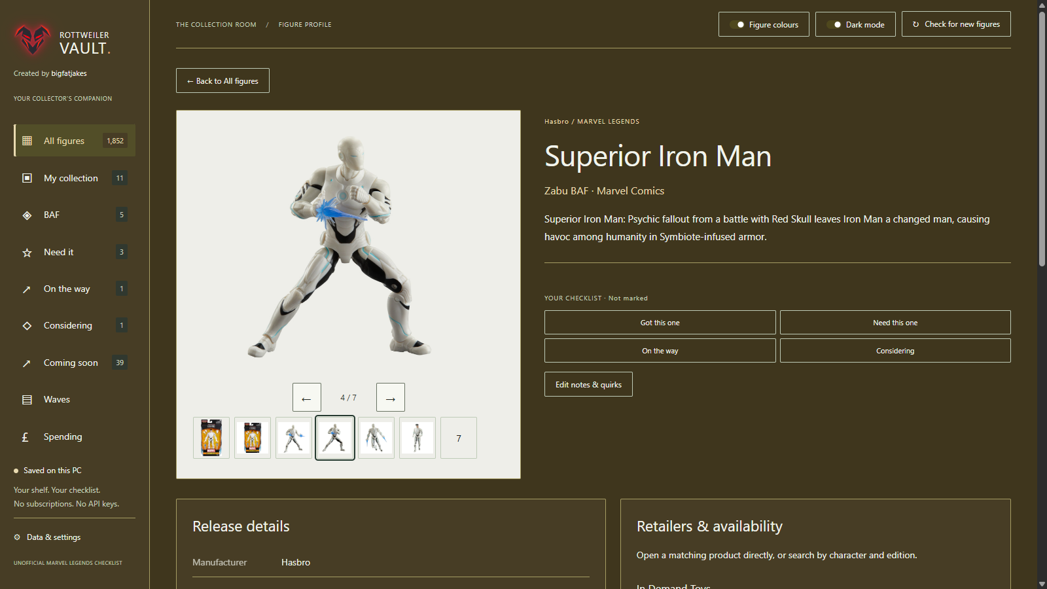Screen dimensions: 1047x589
Task: Open Edit notes & quirks
Action: (588, 384)
